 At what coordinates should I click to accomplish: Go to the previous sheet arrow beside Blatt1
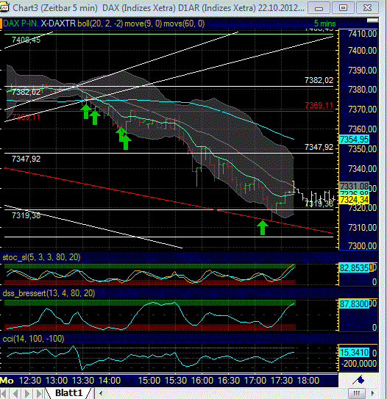(x=15, y=393)
